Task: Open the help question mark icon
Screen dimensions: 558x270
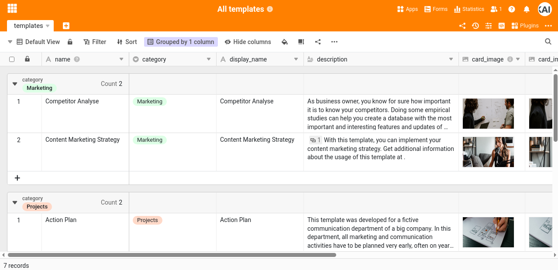Action: [512, 9]
